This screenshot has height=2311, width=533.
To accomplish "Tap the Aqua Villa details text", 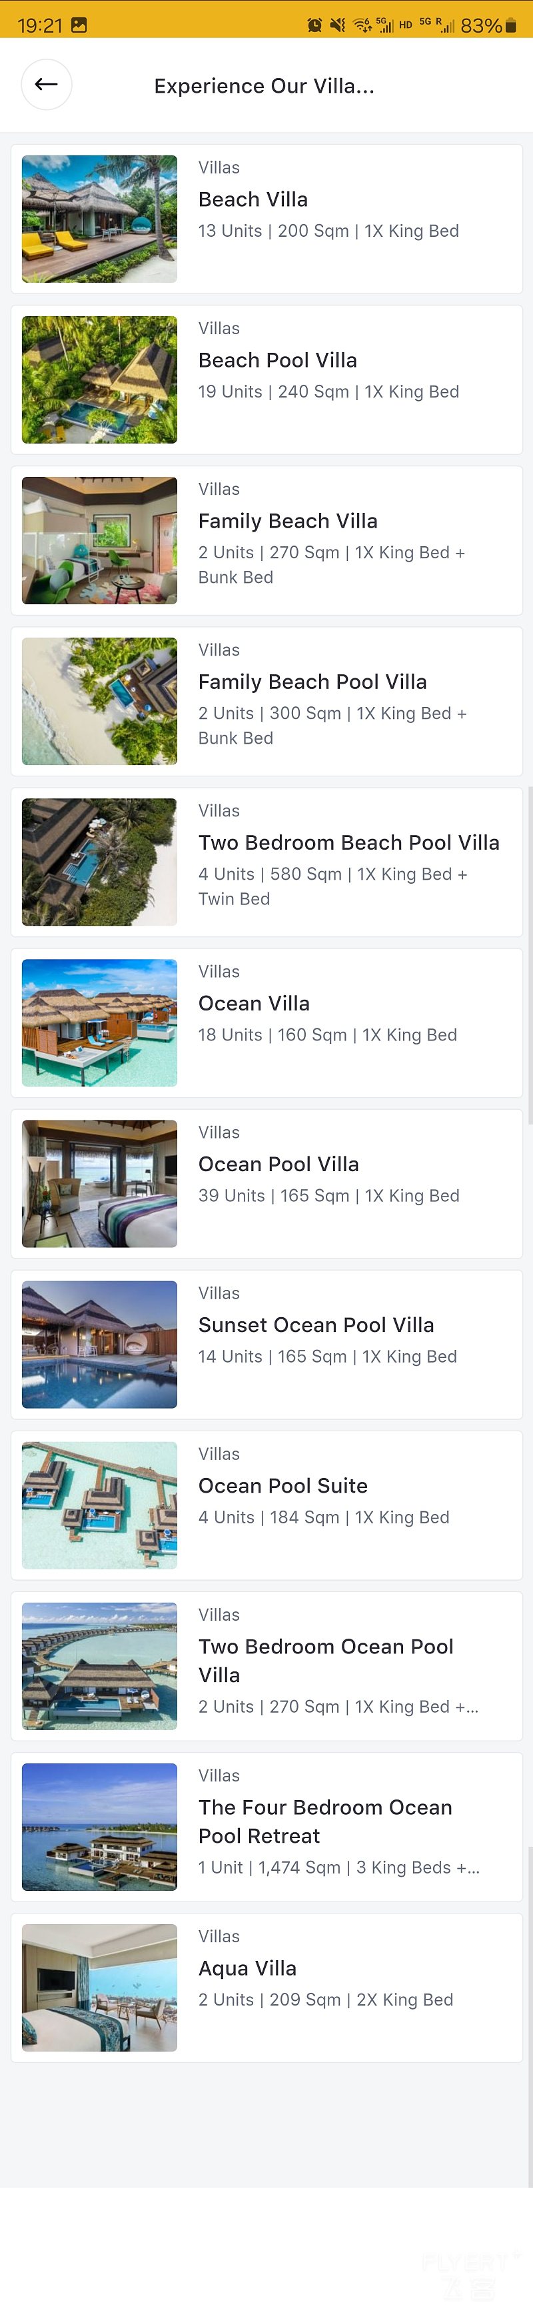I will (x=325, y=2000).
